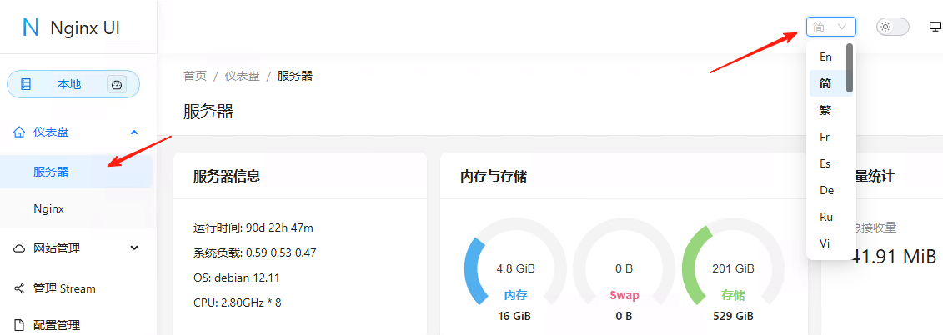Click the language dropdown list scrollbar

tap(850, 68)
